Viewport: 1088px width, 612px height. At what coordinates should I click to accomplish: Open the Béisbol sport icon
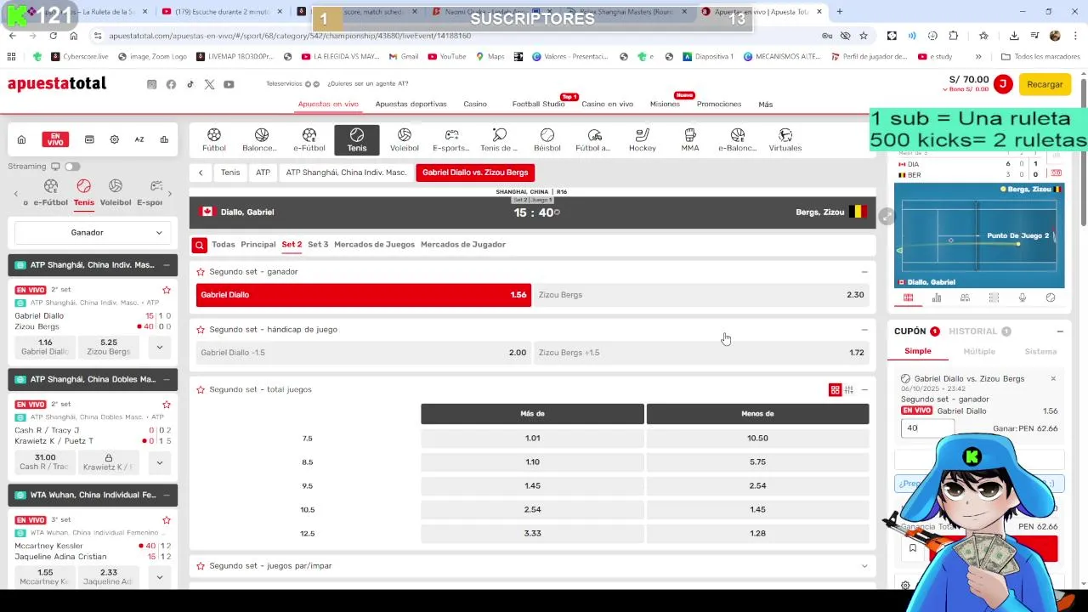[547, 140]
